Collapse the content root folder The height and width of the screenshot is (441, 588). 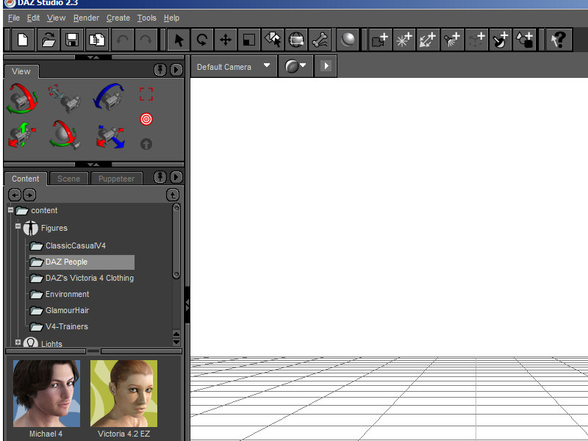click(11, 210)
